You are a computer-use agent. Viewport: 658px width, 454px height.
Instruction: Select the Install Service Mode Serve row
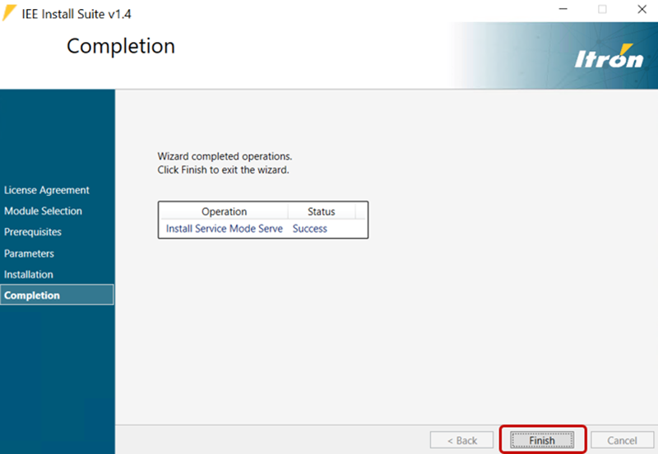pyautogui.click(x=263, y=229)
